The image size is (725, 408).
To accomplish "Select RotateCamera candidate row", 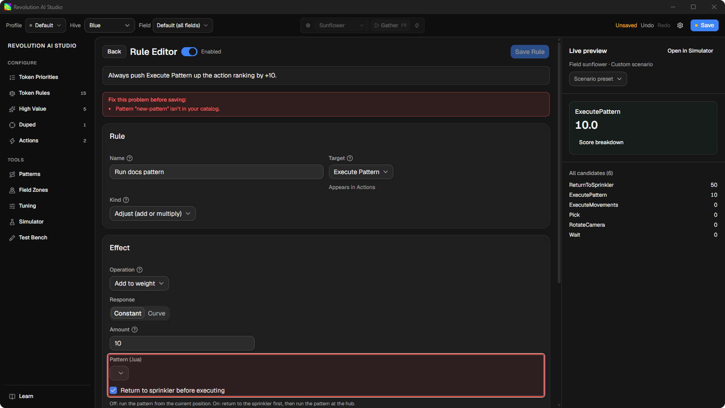I will pos(643,225).
